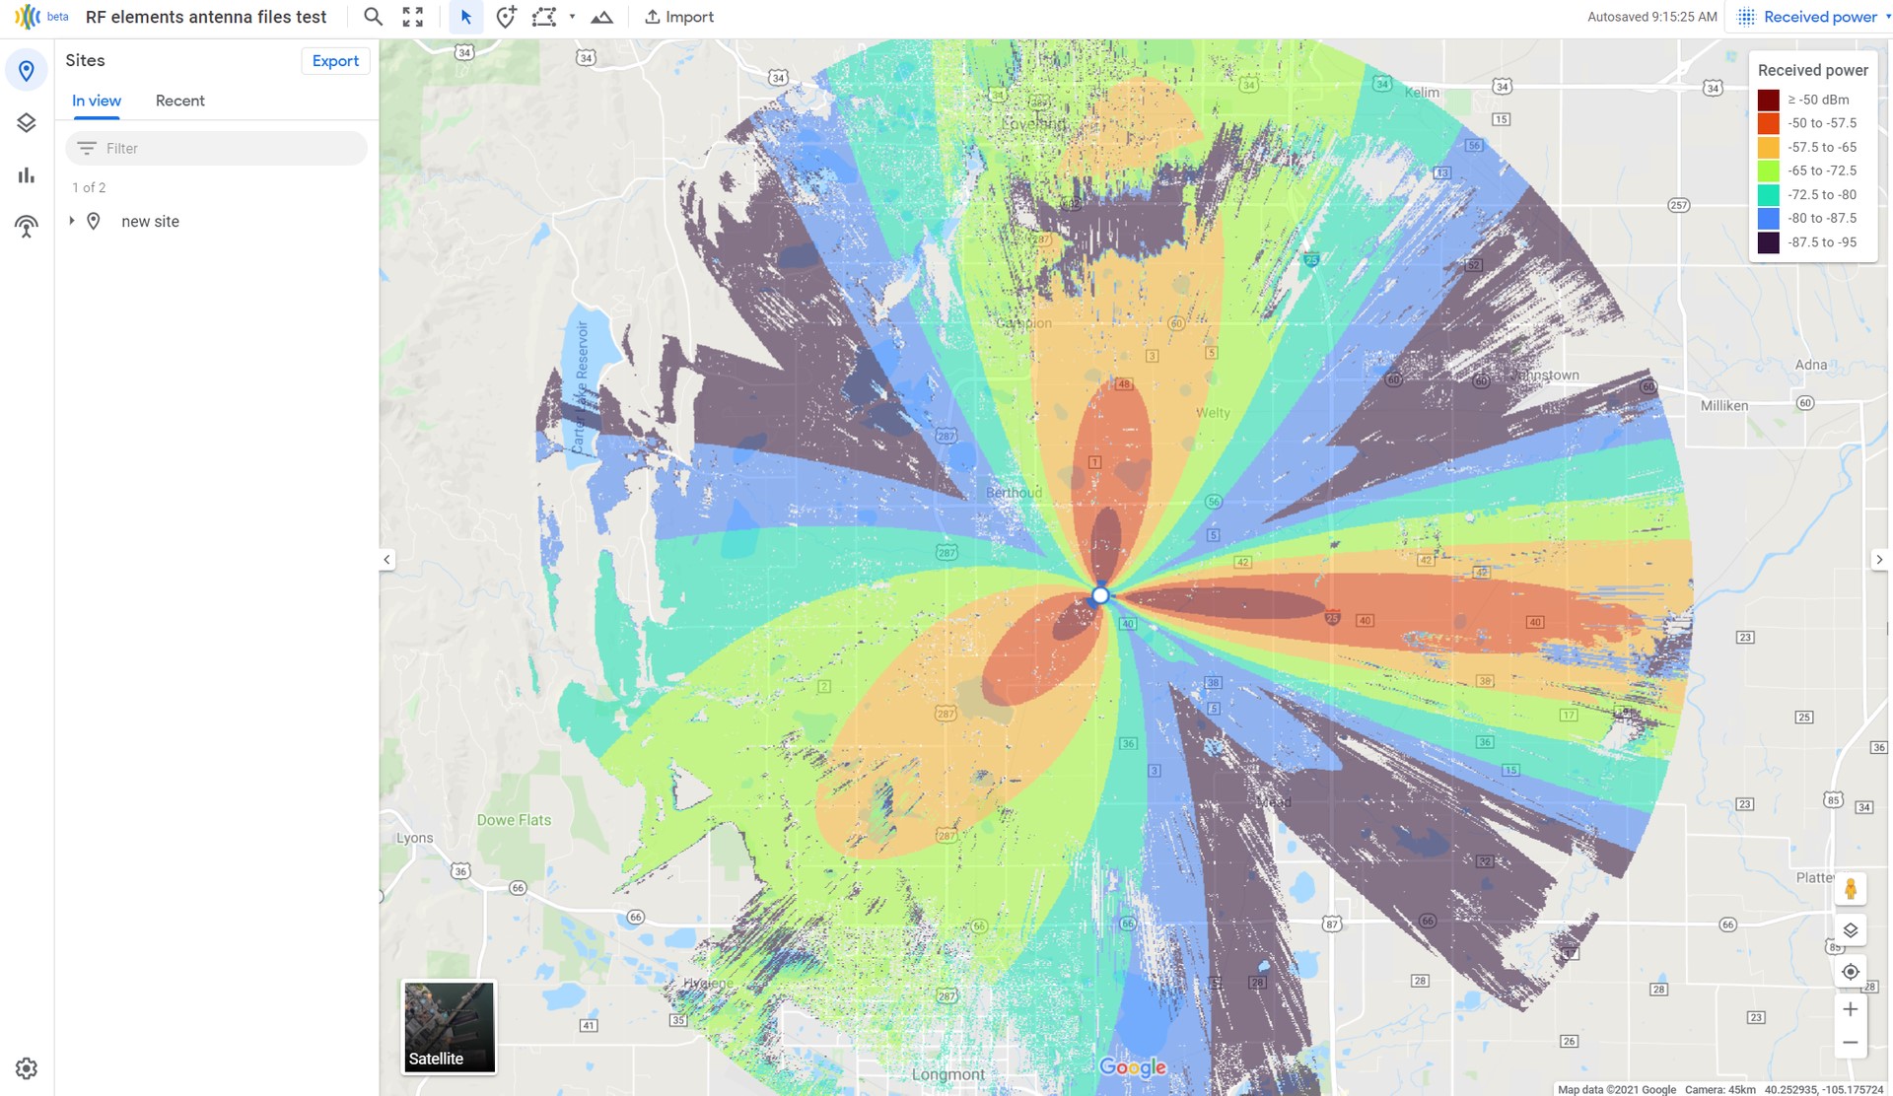Viewport: 1893px width, 1096px height.
Task: Open the Sites pin panel in the sidebar
Action: pos(27,71)
